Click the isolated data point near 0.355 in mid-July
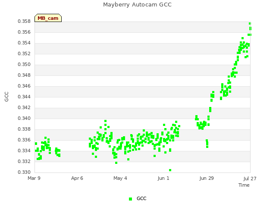Screen dimensions: 276x207 tap(242, 38)
